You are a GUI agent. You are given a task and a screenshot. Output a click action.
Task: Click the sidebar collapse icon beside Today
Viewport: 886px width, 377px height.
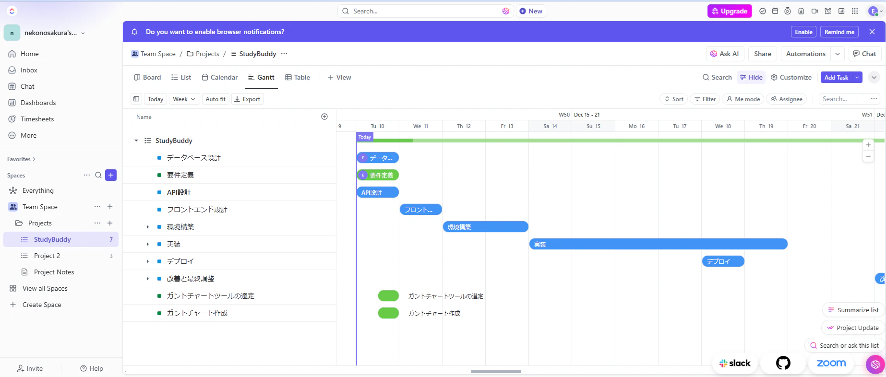(x=136, y=99)
